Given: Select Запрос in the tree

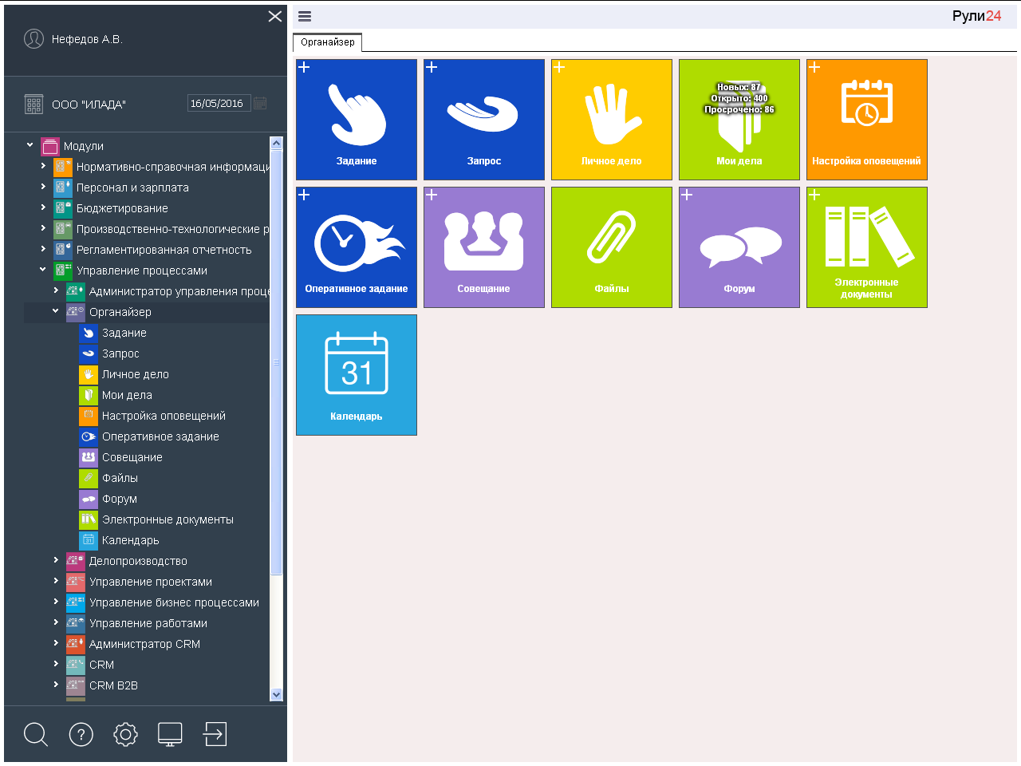Looking at the screenshot, I should [x=120, y=353].
